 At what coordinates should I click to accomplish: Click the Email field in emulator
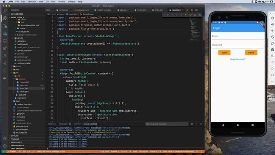click(238, 36)
